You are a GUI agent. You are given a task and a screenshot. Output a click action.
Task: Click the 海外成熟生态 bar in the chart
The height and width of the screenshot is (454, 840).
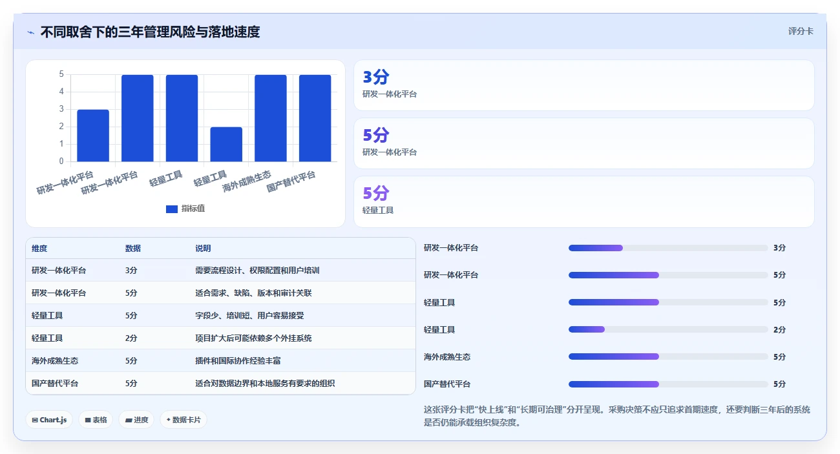coord(271,118)
